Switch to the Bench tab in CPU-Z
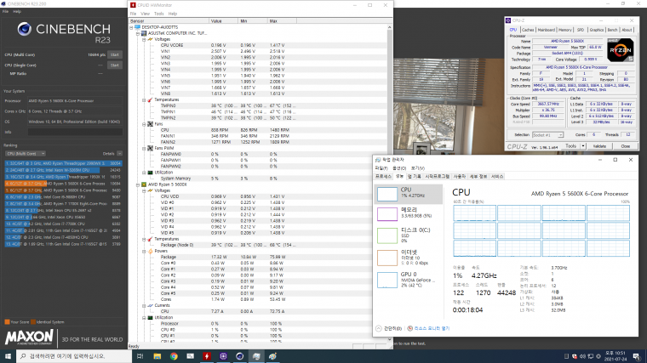This screenshot has height=363, width=647. click(612, 30)
